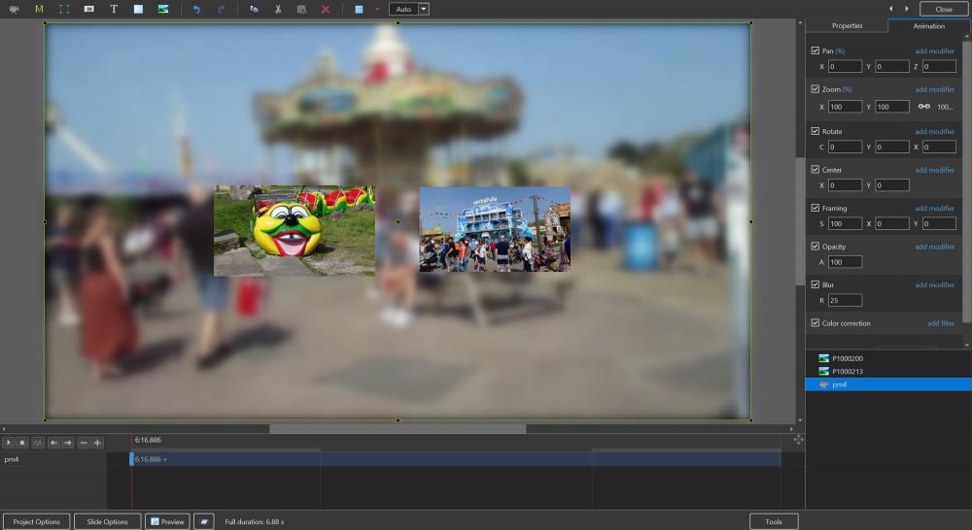
Task: Toggle the Opacity checkbox
Action: tap(816, 247)
